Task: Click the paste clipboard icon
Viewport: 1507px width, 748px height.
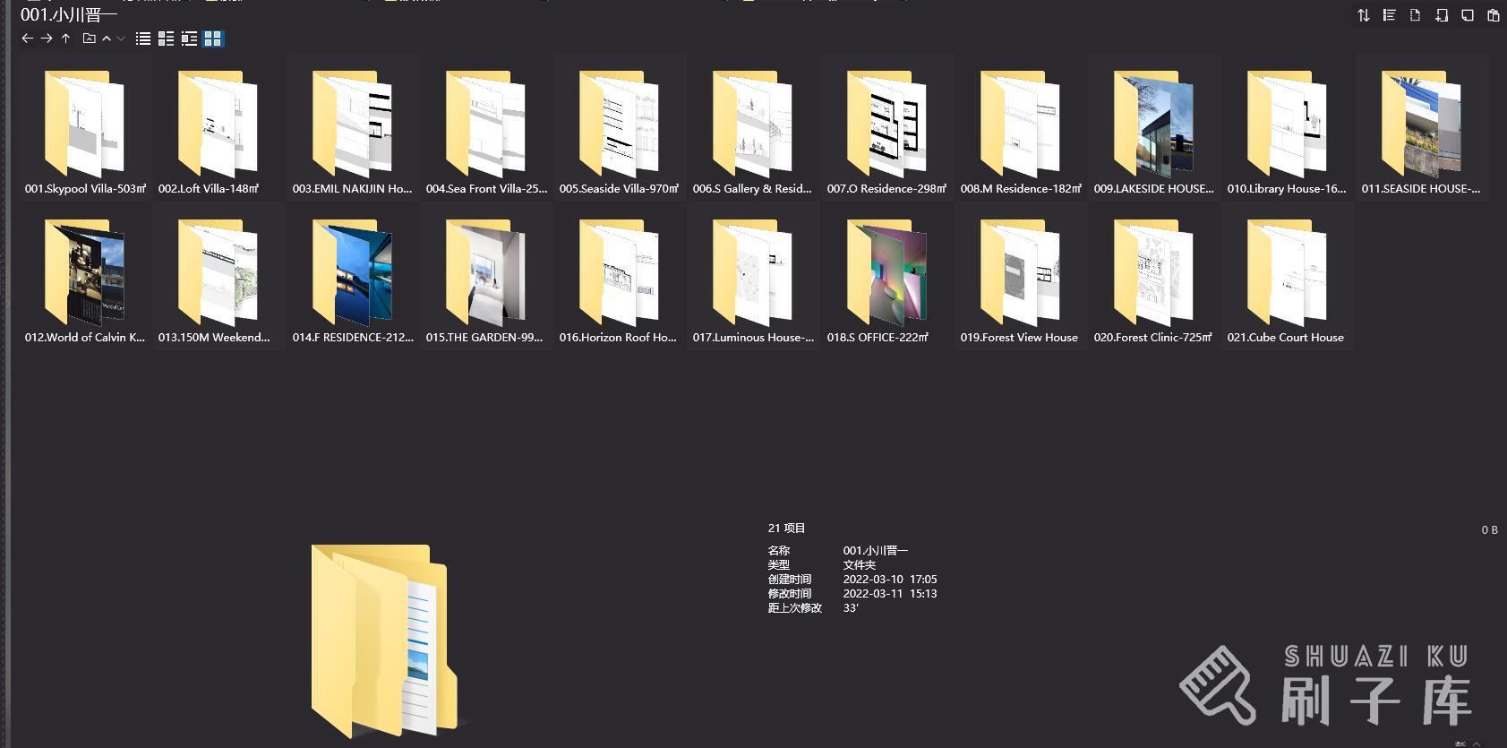Action: tap(1493, 15)
